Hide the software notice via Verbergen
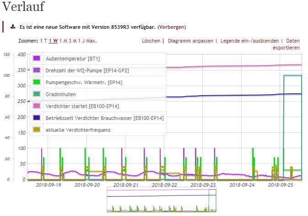This screenshot has height=216, width=308. [x=172, y=27]
